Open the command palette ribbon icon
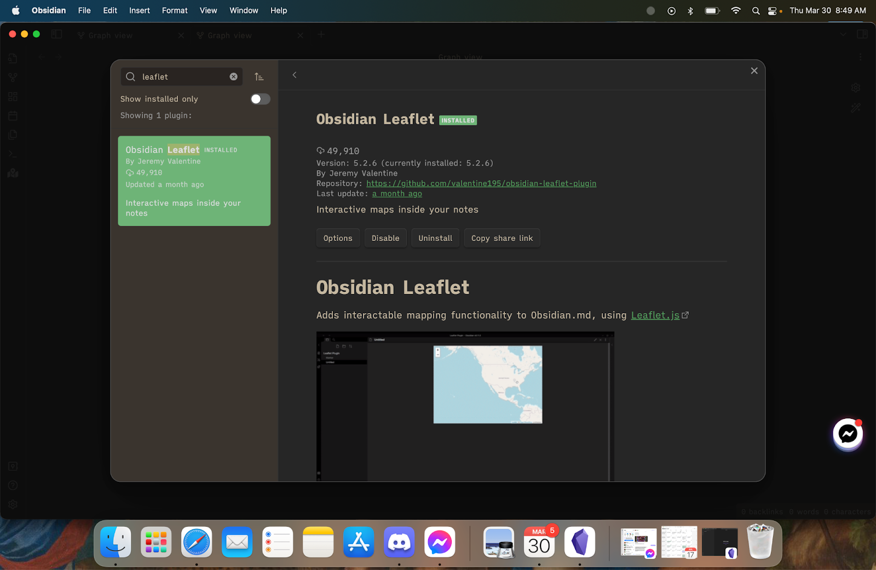 (13, 154)
